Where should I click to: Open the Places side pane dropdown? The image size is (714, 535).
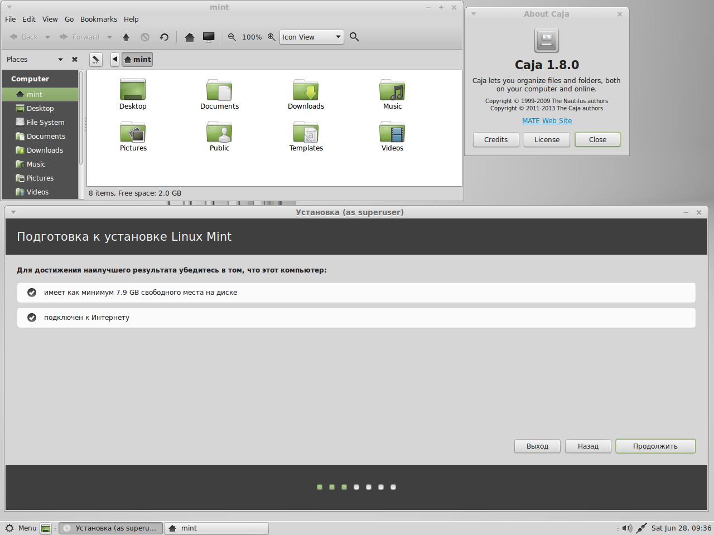coord(60,59)
